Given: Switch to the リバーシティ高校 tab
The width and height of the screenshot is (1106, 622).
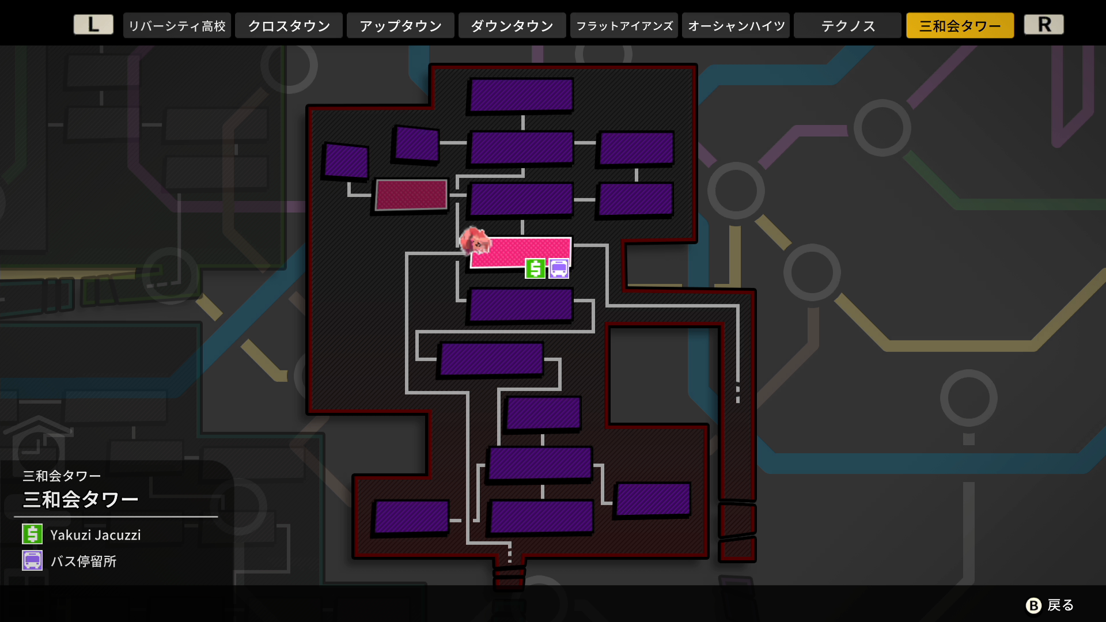Looking at the screenshot, I should pyautogui.click(x=177, y=25).
